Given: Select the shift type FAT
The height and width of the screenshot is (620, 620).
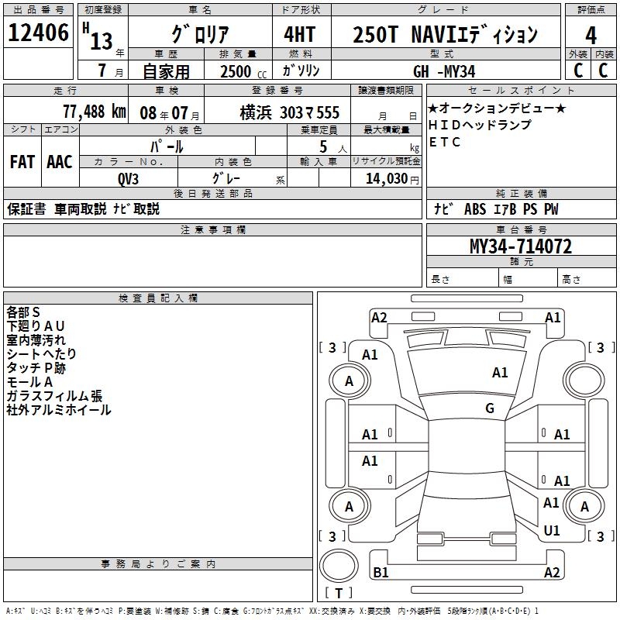Looking at the screenshot, I should coord(22,162).
